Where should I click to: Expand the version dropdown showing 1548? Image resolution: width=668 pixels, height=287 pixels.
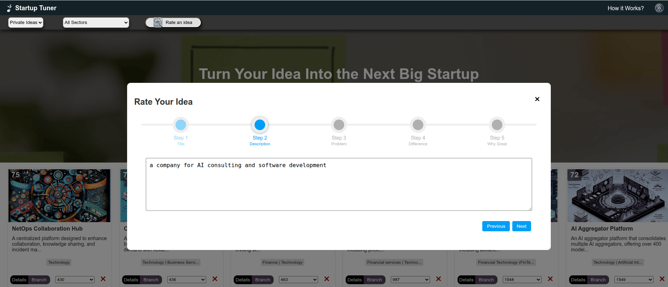[x=522, y=280]
